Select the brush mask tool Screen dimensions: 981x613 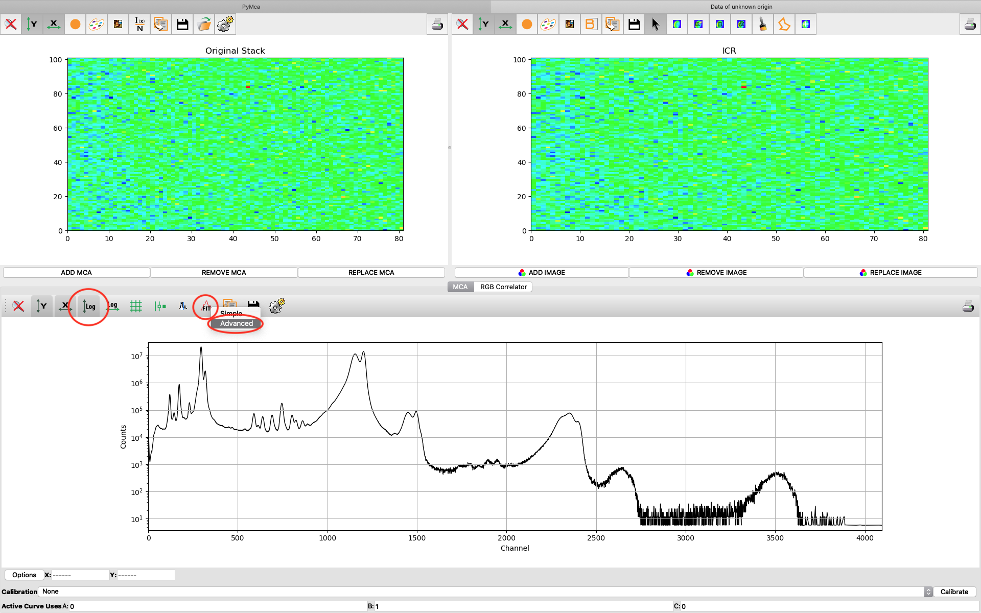(x=762, y=24)
